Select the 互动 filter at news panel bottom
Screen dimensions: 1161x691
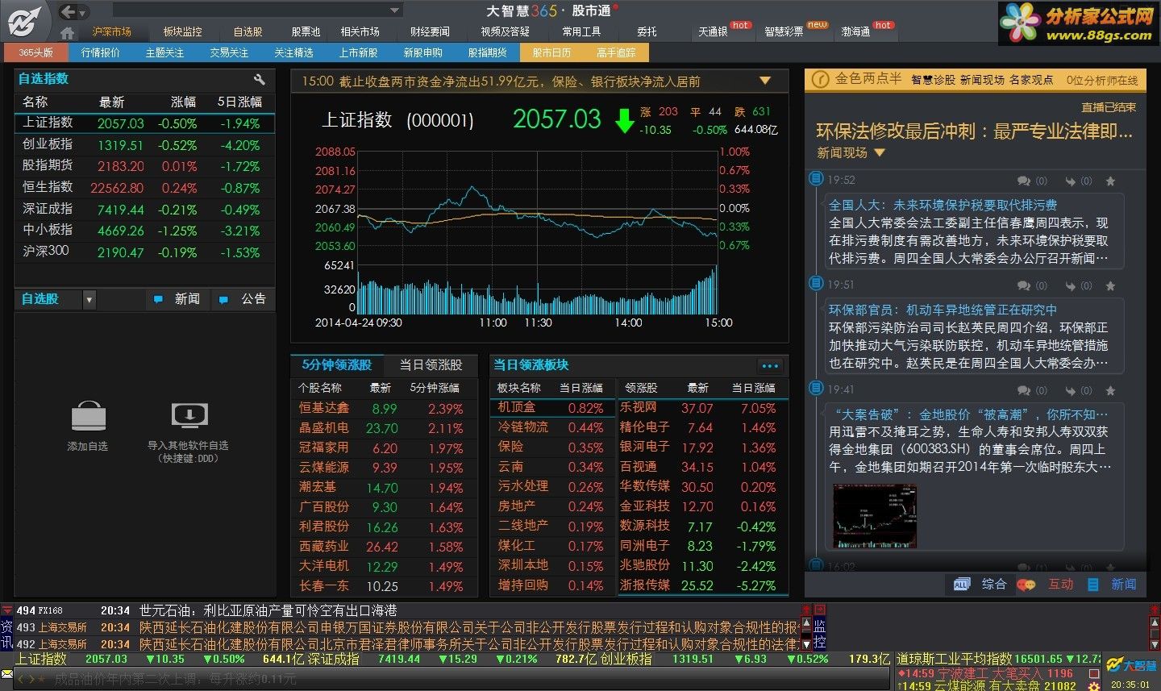pos(1046,585)
